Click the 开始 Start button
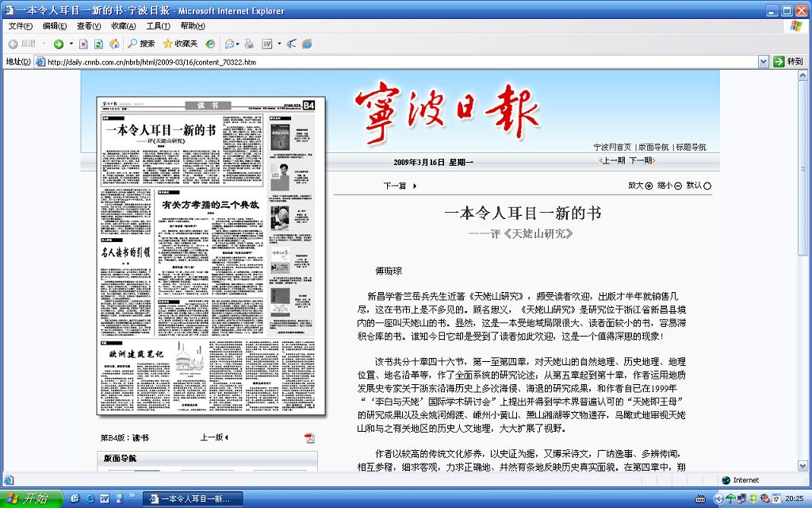The image size is (812, 508). click(x=30, y=498)
